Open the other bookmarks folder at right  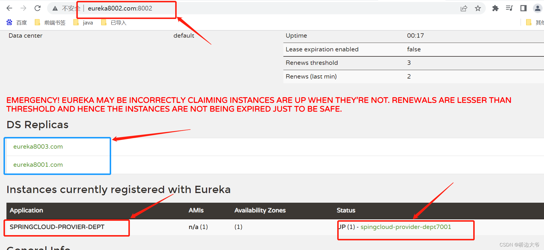tap(535, 22)
